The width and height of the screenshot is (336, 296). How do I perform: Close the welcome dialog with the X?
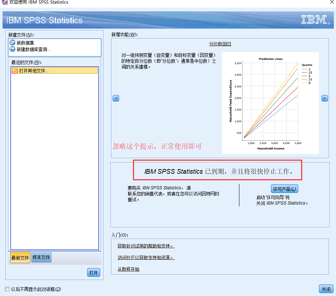(x=332, y=2)
